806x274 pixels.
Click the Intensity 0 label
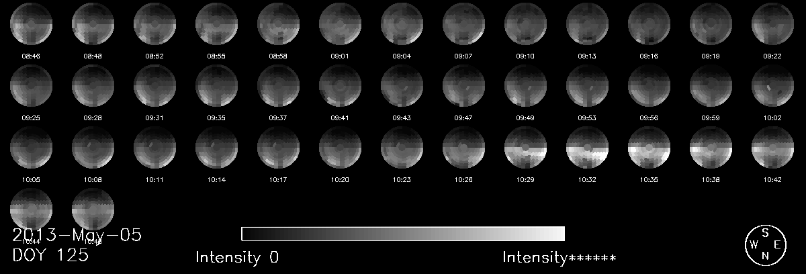coord(237,257)
